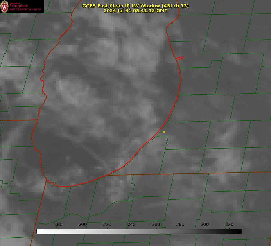Click the 320 tick label on colorbar

tap(229, 224)
